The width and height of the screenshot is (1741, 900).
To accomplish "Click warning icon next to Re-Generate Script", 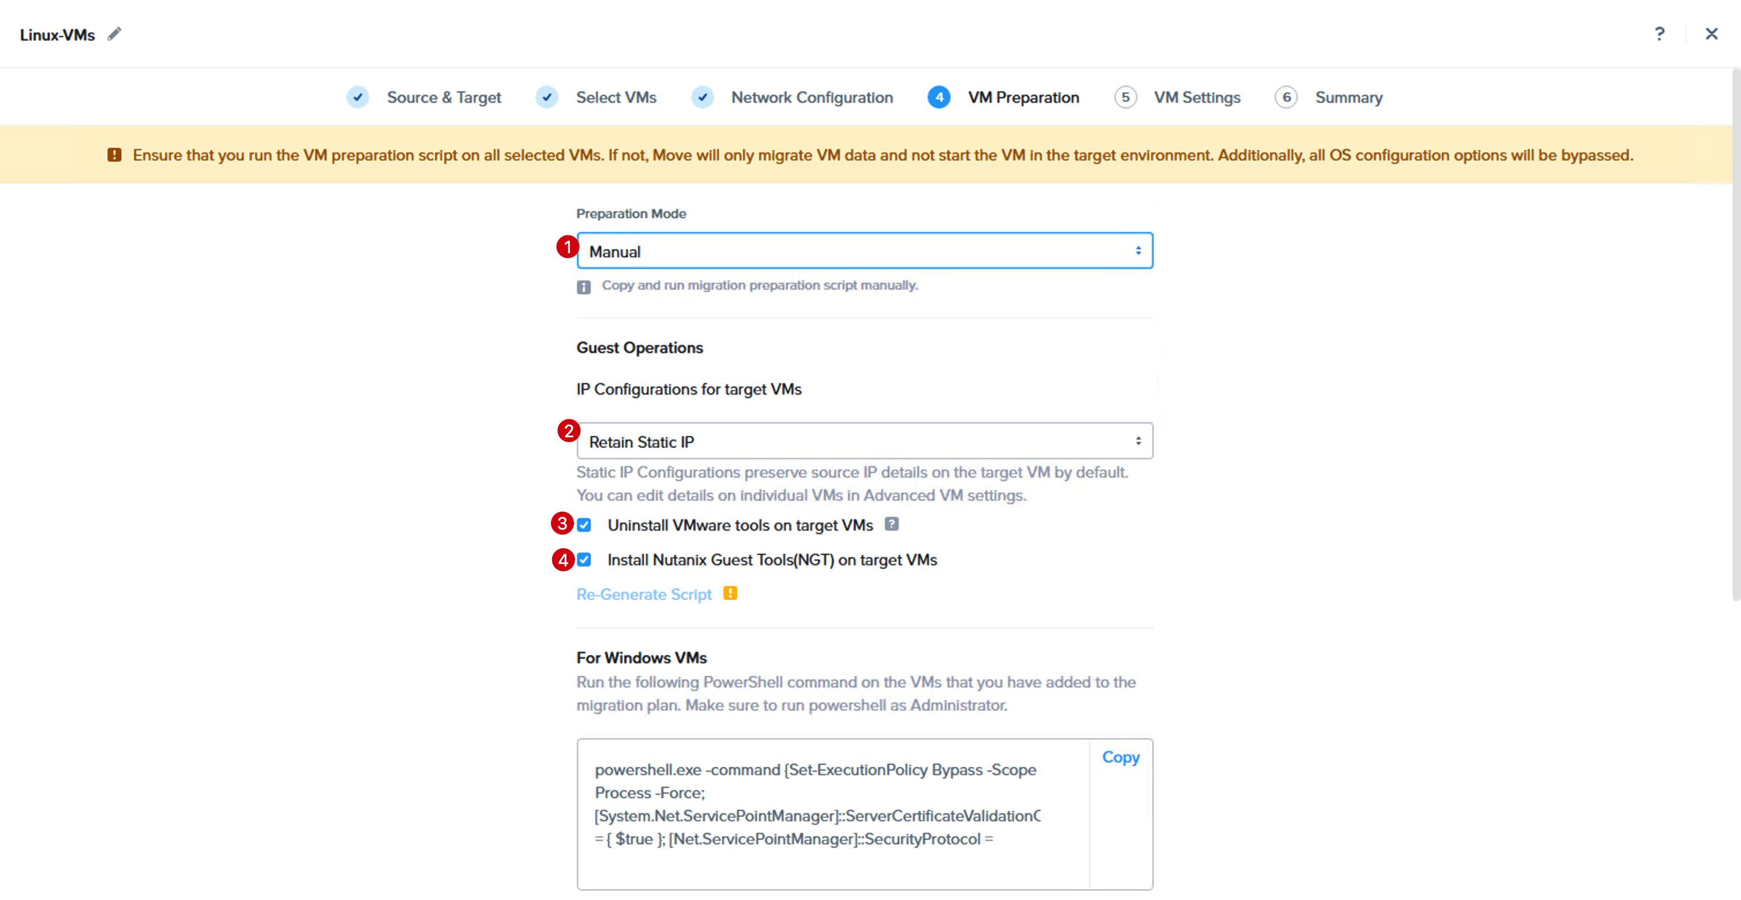I will click(730, 592).
